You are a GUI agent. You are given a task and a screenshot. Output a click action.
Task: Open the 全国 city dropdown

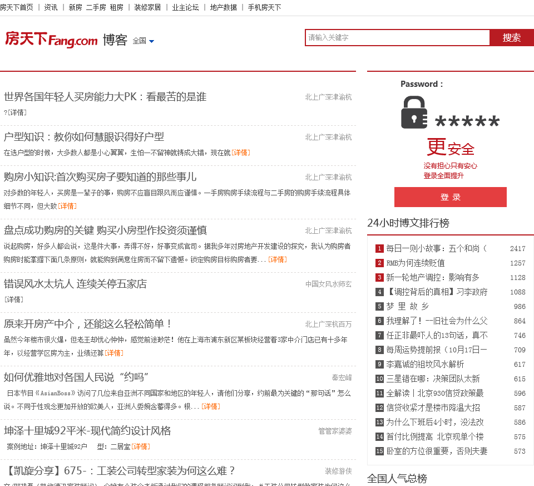[144, 41]
